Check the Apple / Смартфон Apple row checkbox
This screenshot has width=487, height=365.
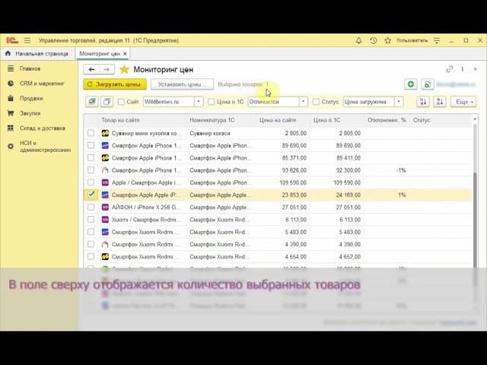pyautogui.click(x=91, y=182)
